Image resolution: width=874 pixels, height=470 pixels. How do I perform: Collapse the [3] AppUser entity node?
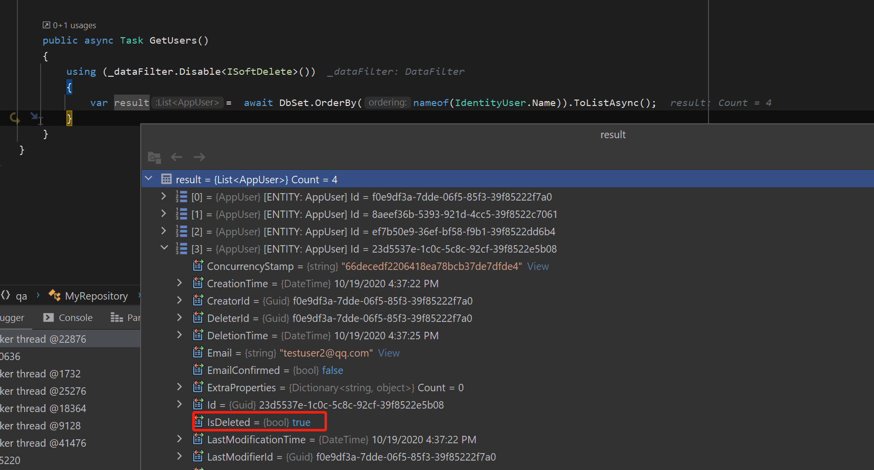pyautogui.click(x=164, y=248)
